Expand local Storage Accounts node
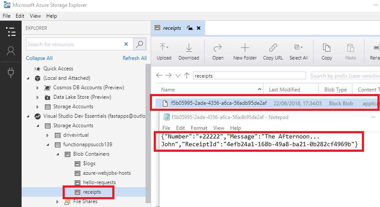 (37, 107)
